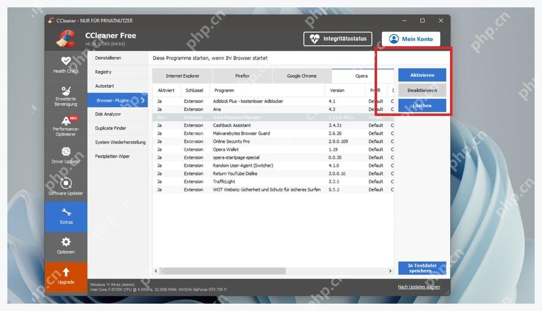Open the Disk Analyzer submenu
The height and width of the screenshot is (311, 542).
[x=118, y=114]
